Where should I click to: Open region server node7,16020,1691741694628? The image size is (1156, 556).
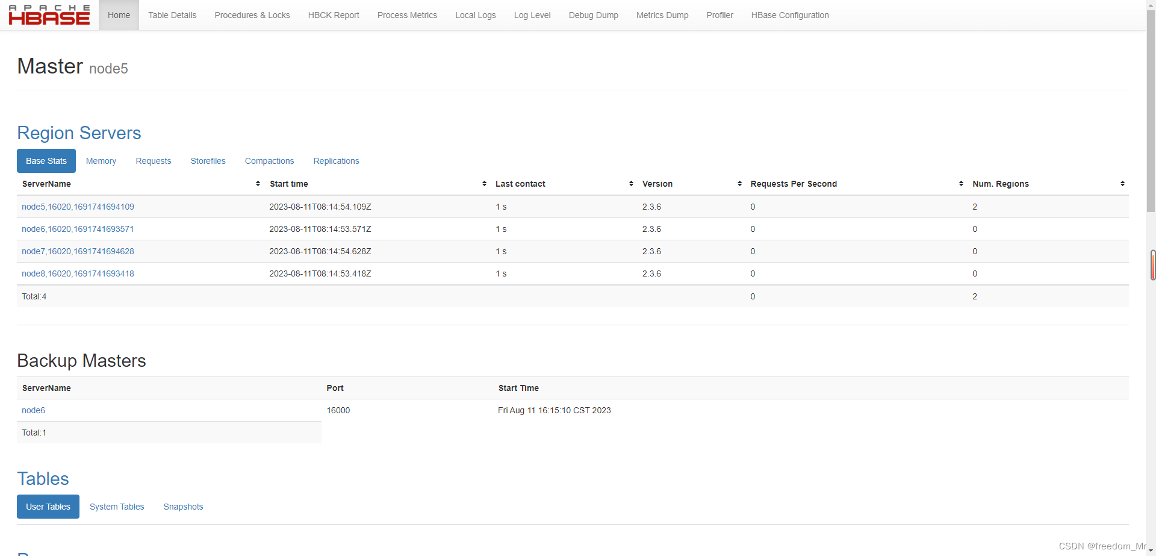pos(78,251)
